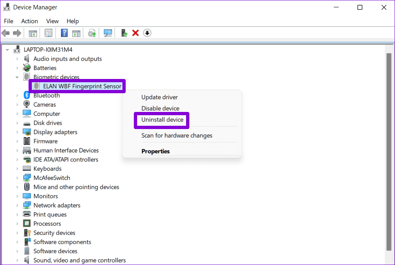The height and width of the screenshot is (265, 395).
Task: Click Show/Hide Console Tree toolbar icon
Action: tap(33, 33)
